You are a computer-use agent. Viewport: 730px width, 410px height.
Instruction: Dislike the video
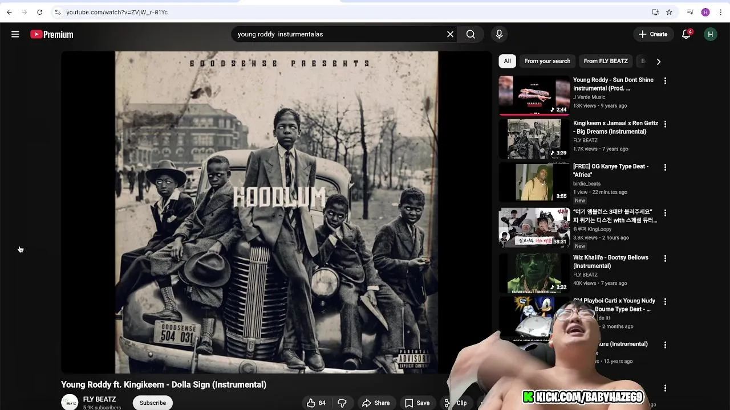point(342,403)
